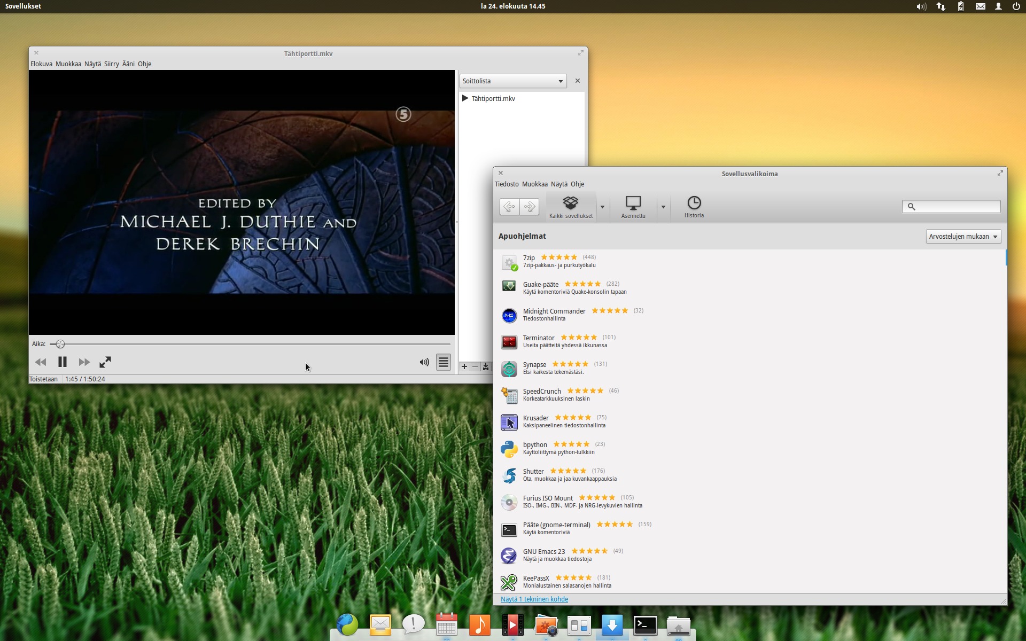Click the back arrow in Sovellusvalikoima
This screenshot has width=1026, height=641.
point(509,206)
